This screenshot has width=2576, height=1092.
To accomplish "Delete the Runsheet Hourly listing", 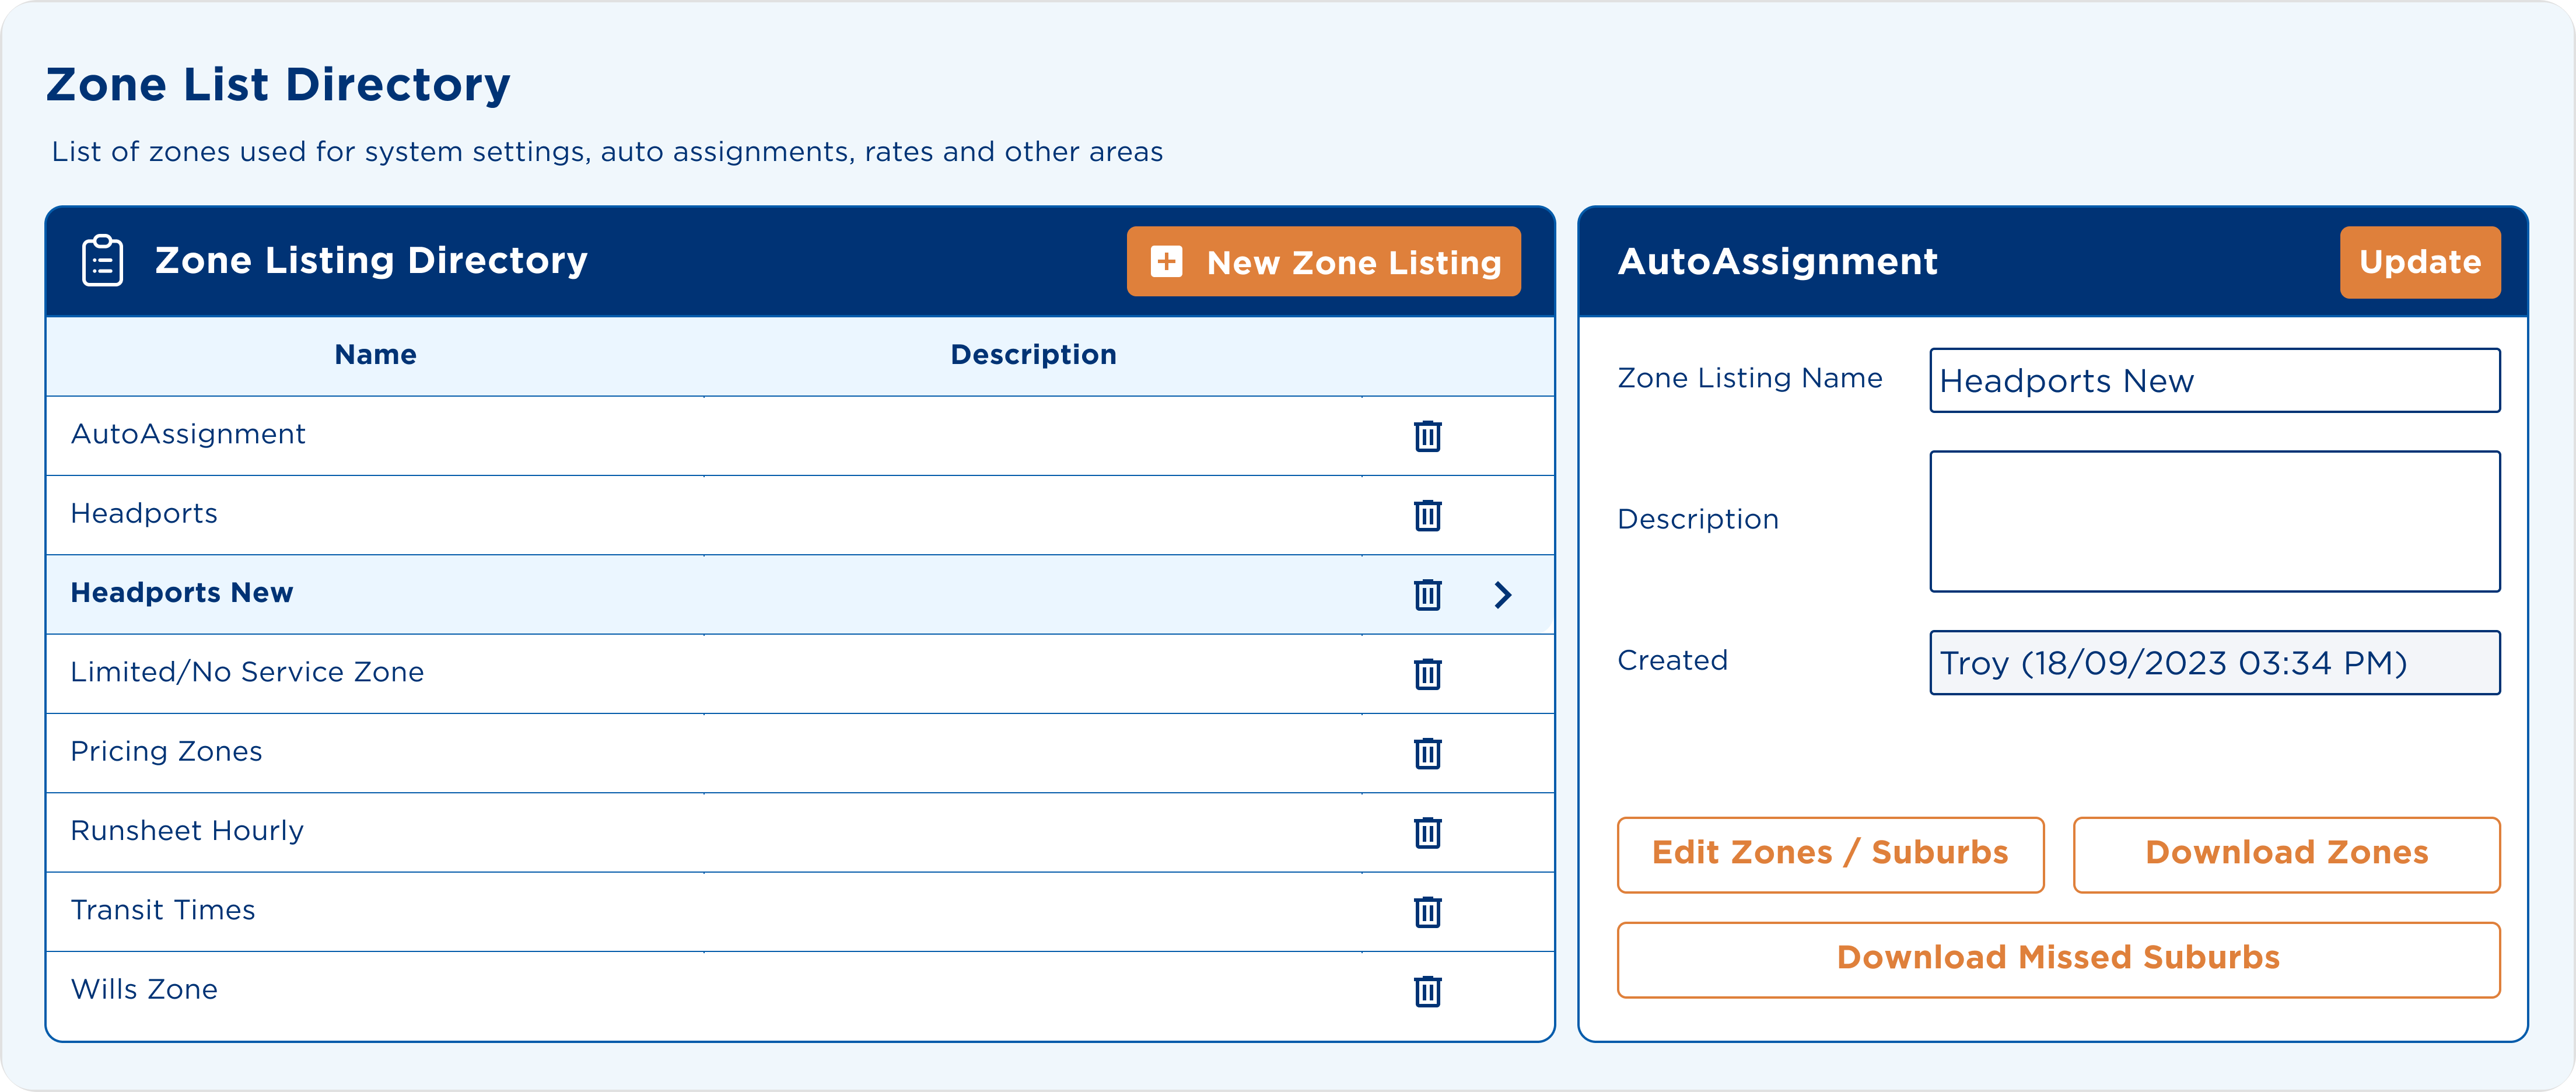I will click(1428, 832).
